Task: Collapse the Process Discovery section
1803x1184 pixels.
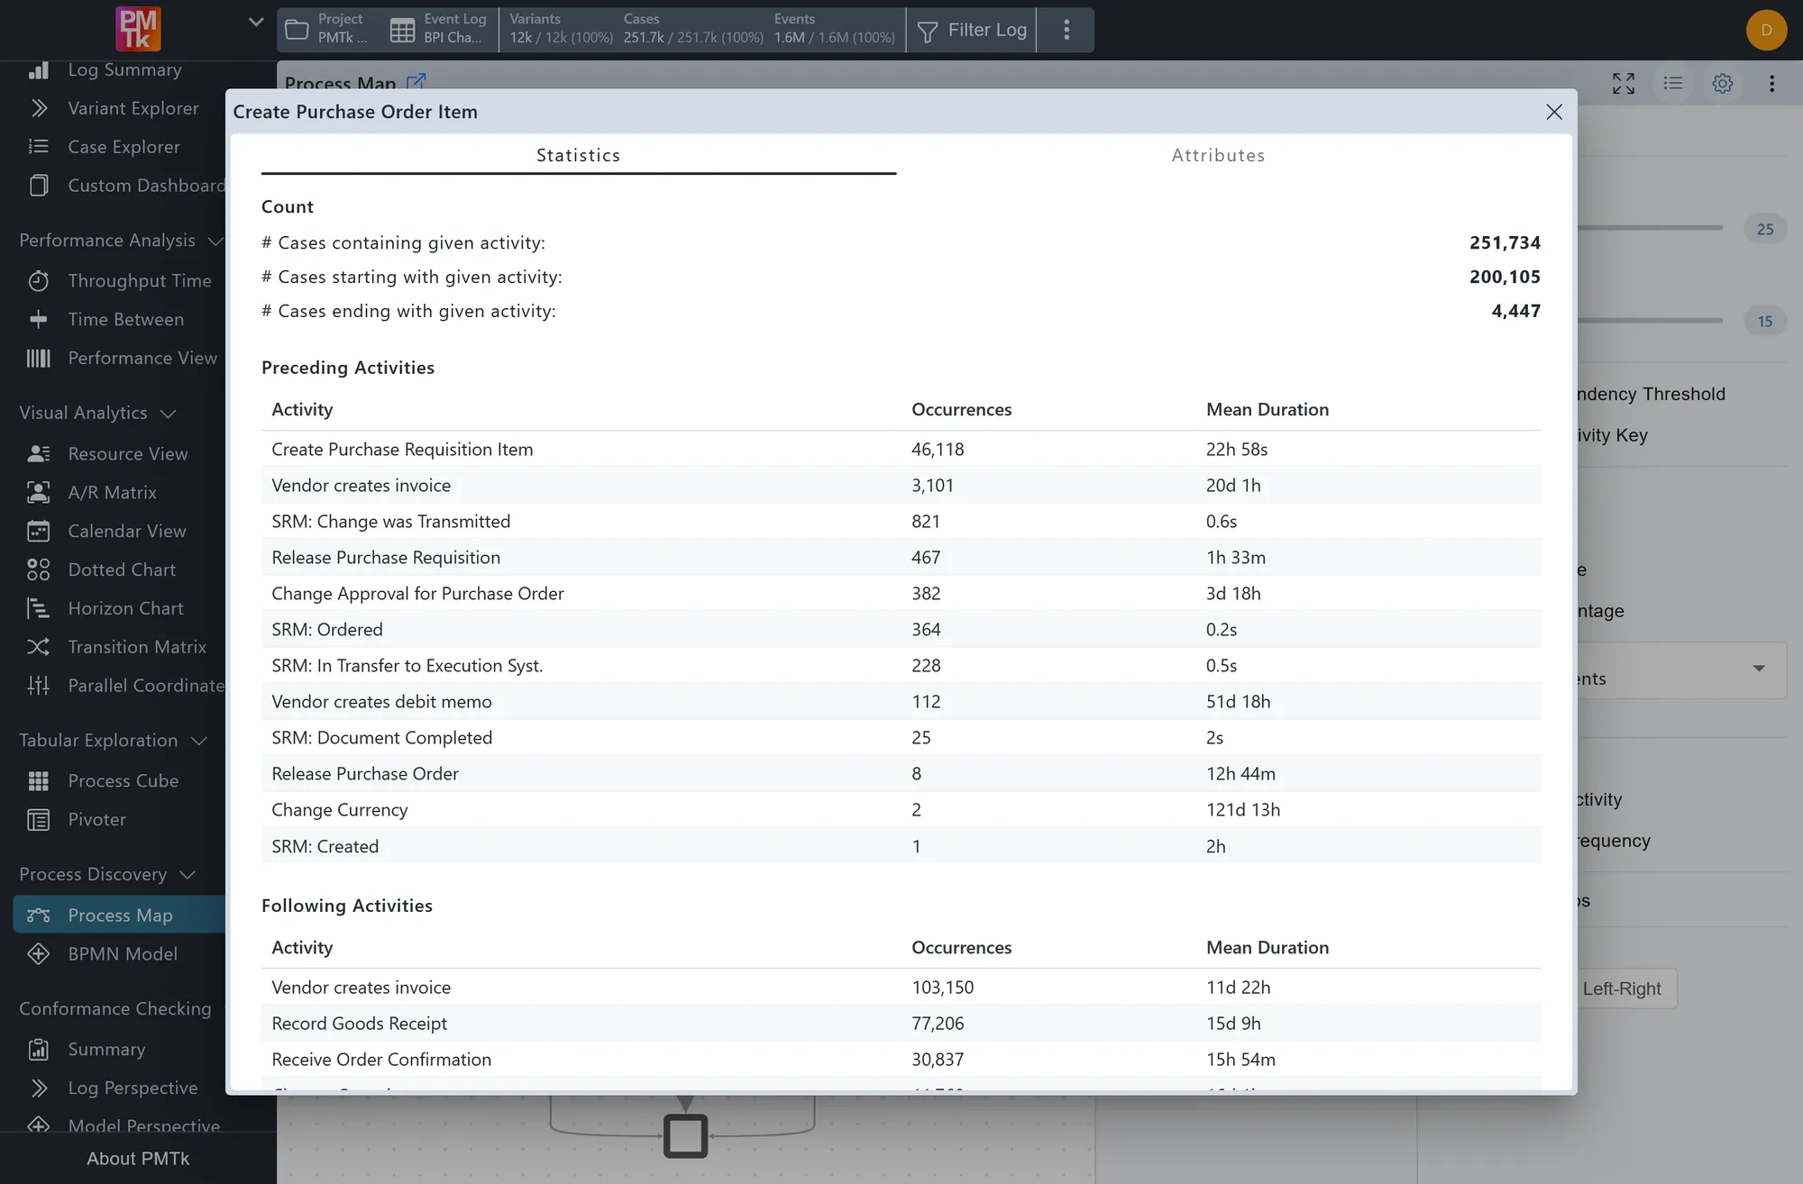Action: (x=188, y=875)
